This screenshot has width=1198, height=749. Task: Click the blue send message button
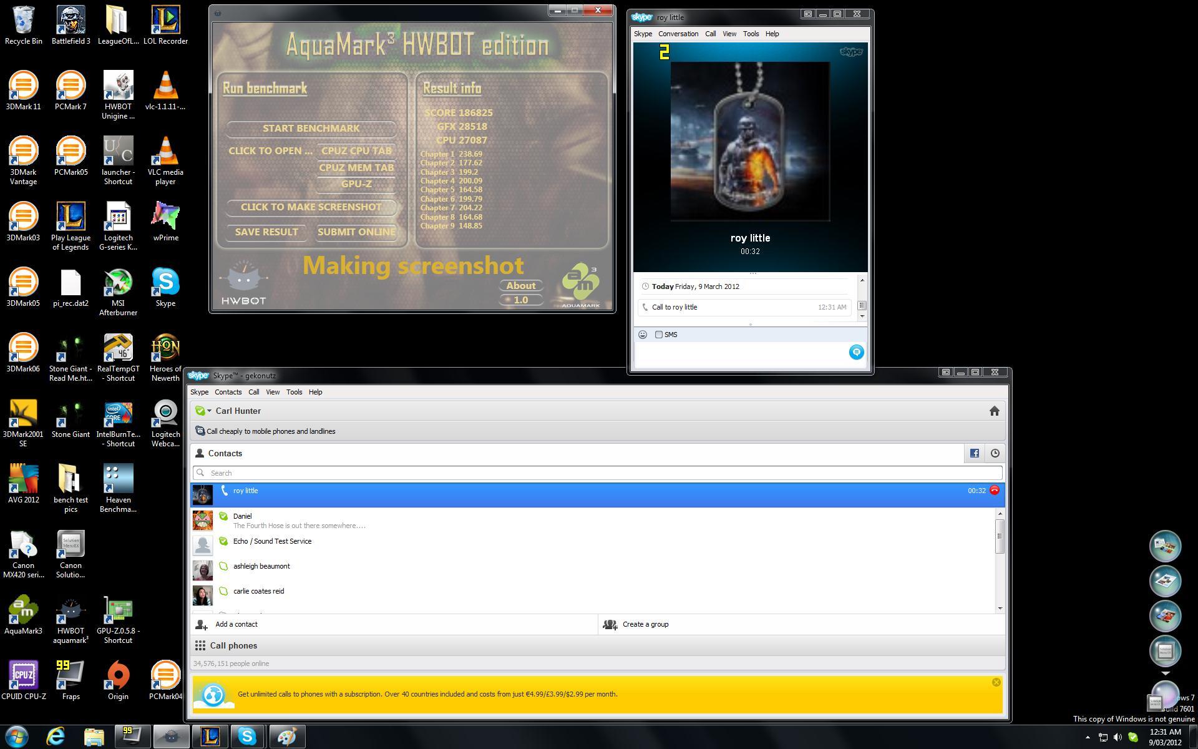(x=857, y=352)
